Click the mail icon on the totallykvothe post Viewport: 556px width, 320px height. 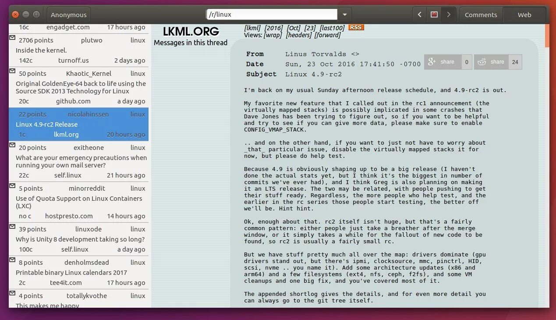click(12, 293)
